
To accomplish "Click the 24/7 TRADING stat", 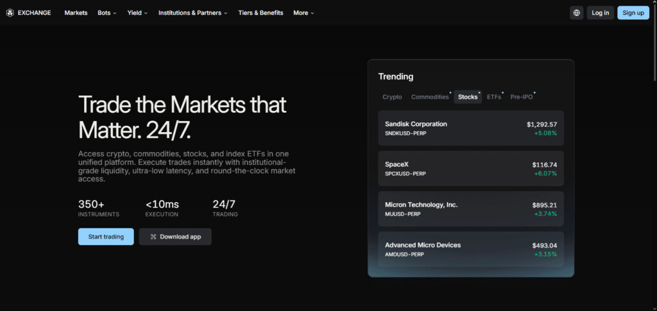I will [225, 208].
